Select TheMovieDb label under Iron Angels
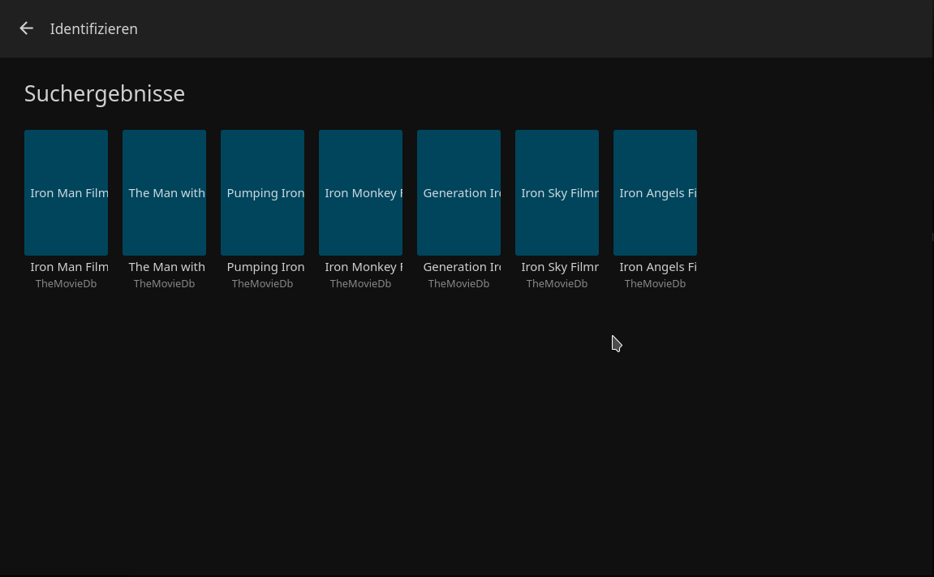Viewport: 934px width, 577px height. (655, 284)
